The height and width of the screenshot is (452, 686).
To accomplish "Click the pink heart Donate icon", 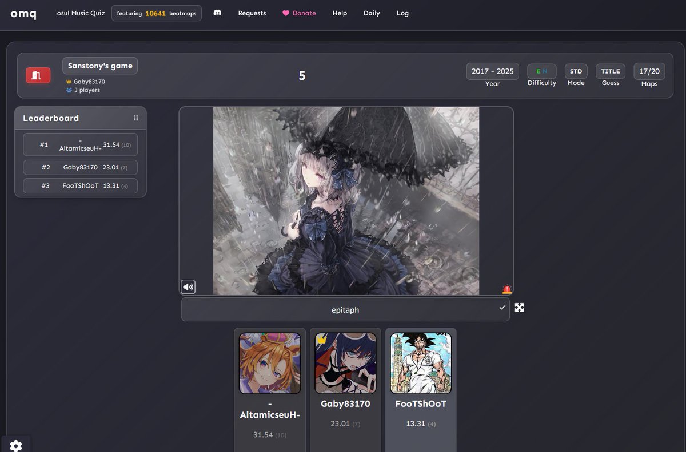I will pyautogui.click(x=286, y=13).
